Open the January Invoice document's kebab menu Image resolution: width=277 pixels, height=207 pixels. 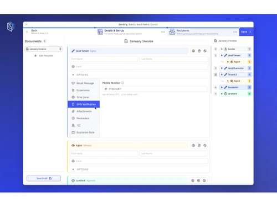(60, 49)
